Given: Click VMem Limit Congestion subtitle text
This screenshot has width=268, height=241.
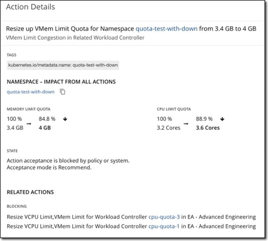Looking at the screenshot, I should click(x=75, y=38).
